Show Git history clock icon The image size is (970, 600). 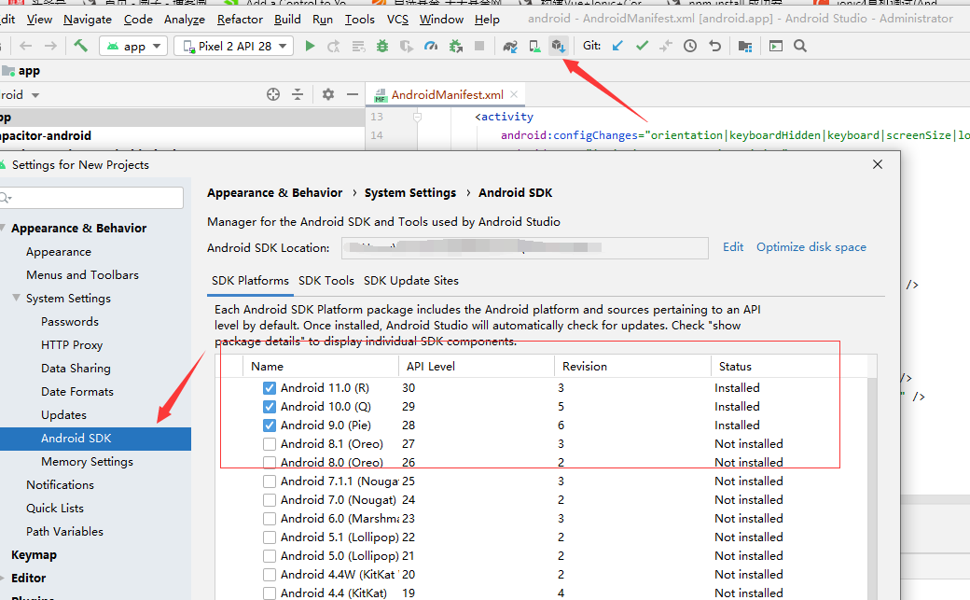coord(690,46)
